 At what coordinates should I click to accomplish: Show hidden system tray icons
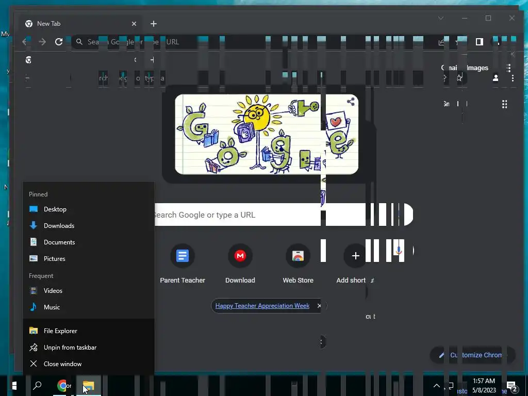(436, 386)
